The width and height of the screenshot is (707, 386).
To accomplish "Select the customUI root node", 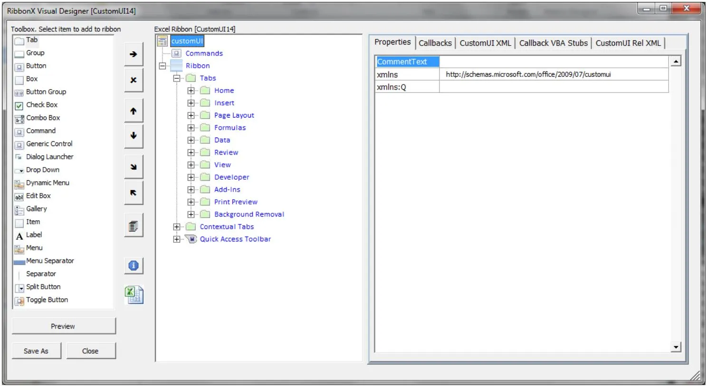I will (x=187, y=41).
